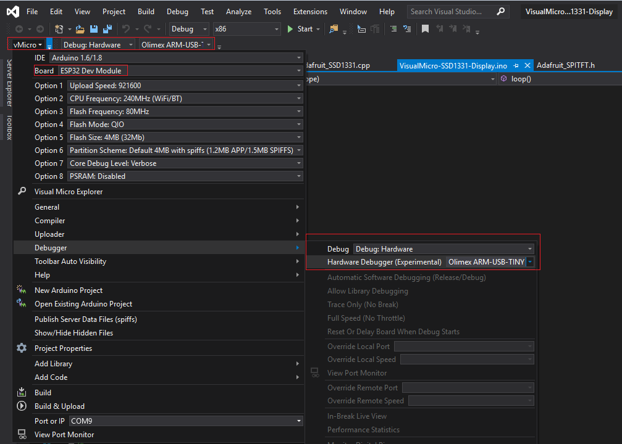
Task: Open the Partition Scheme dropdown
Action: (185, 150)
